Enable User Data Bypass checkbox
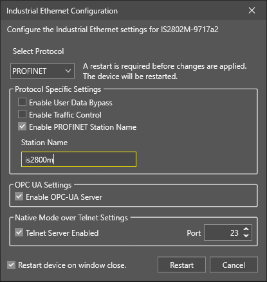 tap(22, 102)
